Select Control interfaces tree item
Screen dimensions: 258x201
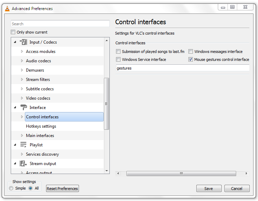(64, 117)
